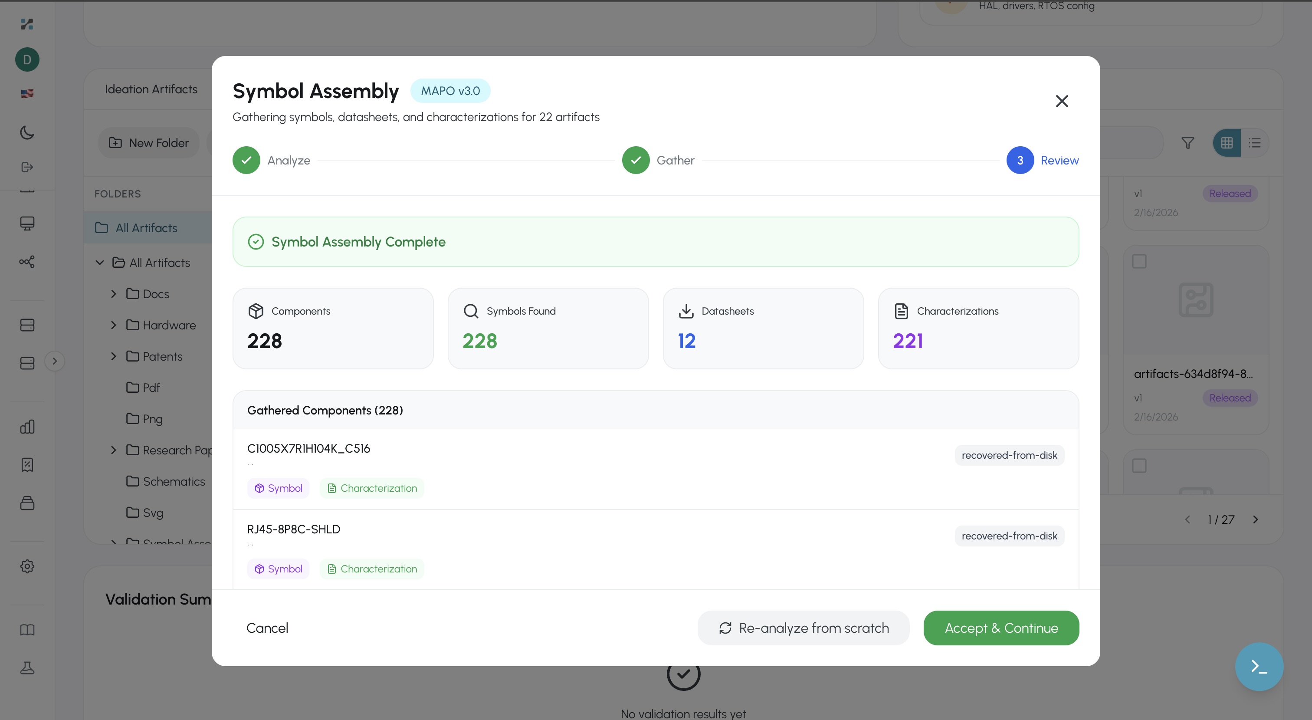Screen dimensions: 1312x720
Task: Toggle dark mode with the moon icon
Action: tap(26, 132)
